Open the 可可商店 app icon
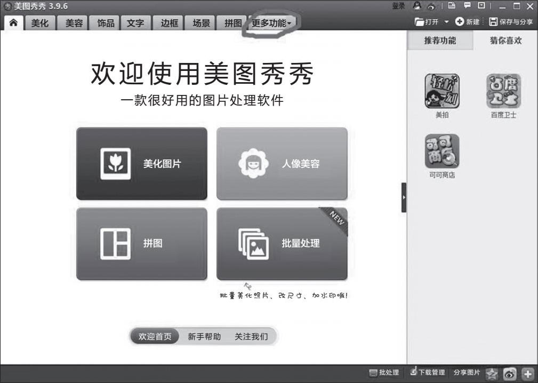 [442, 151]
